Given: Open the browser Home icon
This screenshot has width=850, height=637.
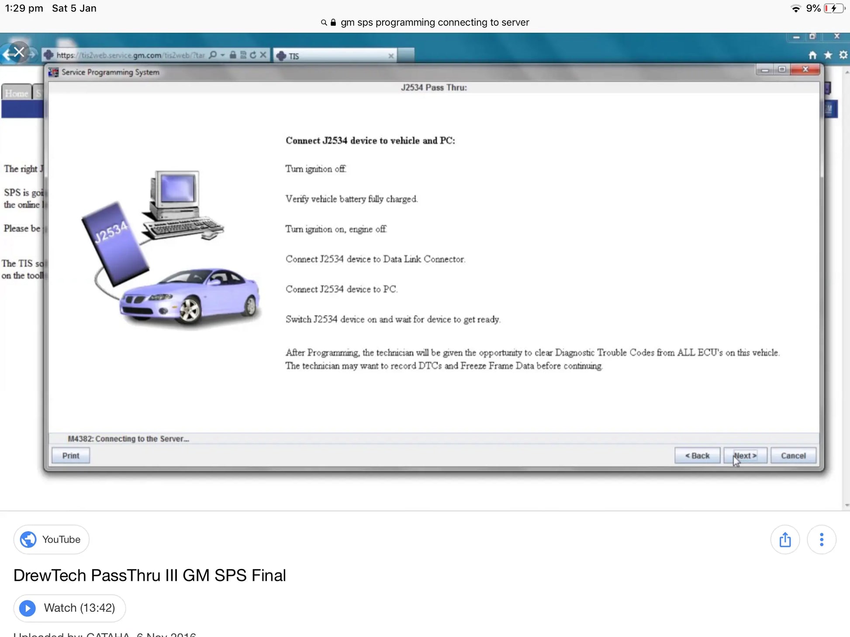Looking at the screenshot, I should pos(812,55).
